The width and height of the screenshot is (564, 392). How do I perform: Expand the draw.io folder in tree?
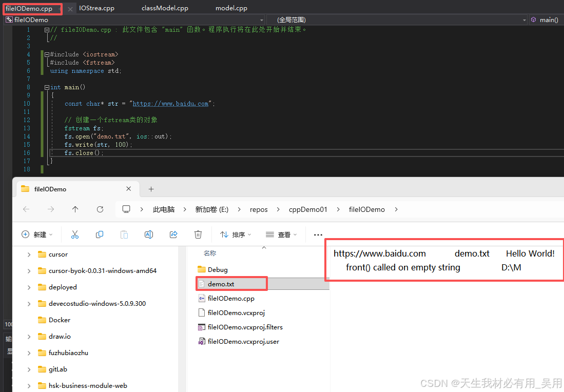coord(29,337)
